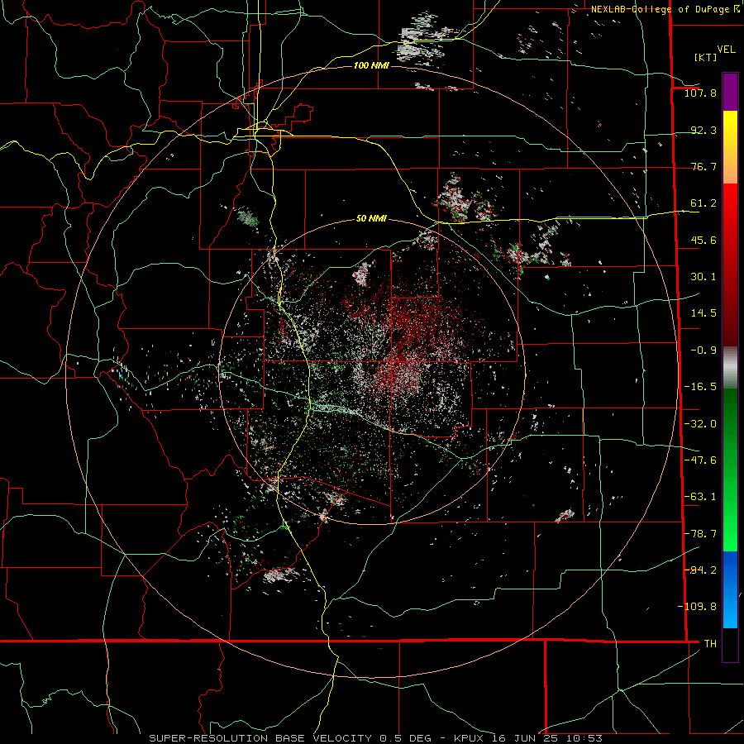Pick the blue segment of the velocity color bar
This screenshot has width=744, height=744.
[730, 589]
